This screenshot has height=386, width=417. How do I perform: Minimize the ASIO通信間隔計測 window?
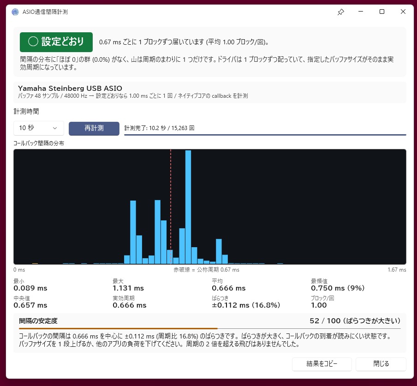click(361, 12)
